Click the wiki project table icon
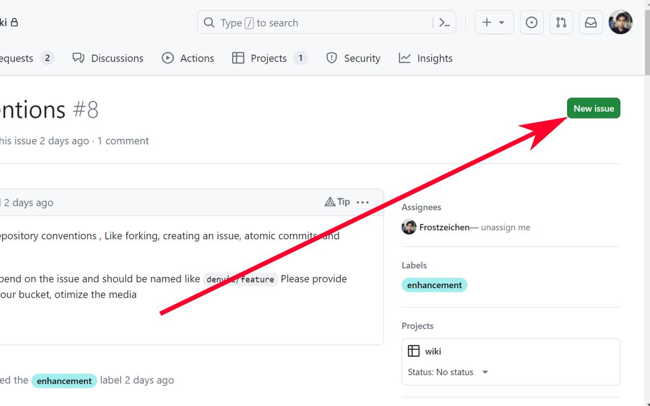The image size is (650, 406). tap(414, 351)
